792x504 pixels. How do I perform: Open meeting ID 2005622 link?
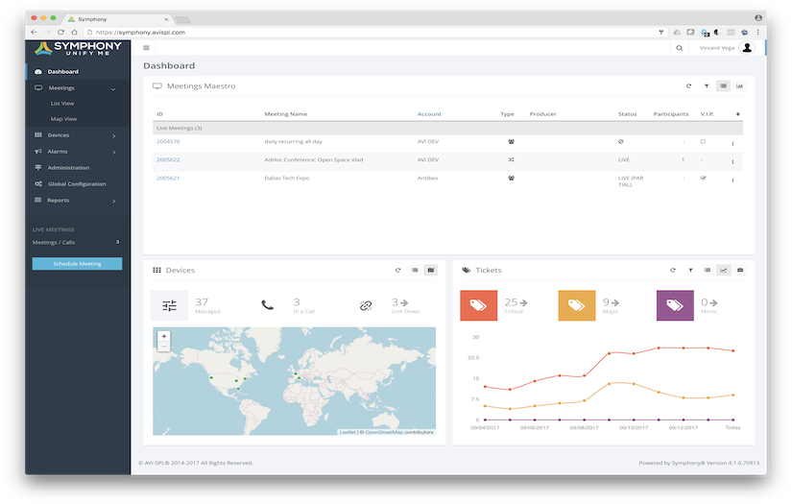pos(168,159)
